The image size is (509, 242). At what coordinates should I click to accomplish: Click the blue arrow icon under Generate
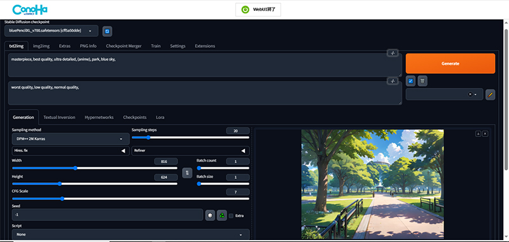point(410,81)
